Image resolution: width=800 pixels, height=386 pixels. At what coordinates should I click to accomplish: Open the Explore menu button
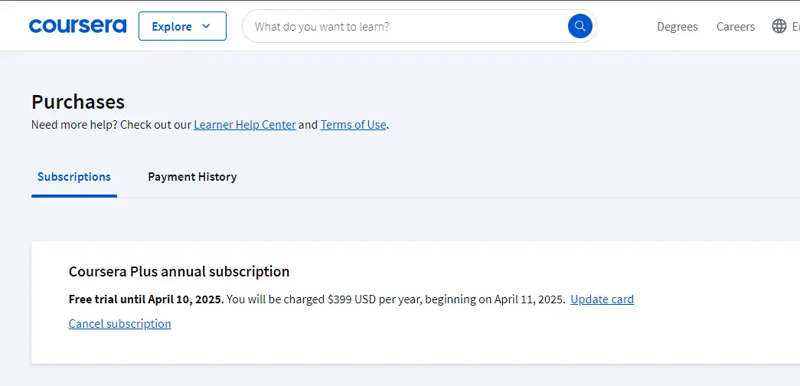[x=183, y=26]
